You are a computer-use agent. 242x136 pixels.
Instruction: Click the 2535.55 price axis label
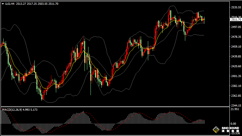(x=235, y=7)
